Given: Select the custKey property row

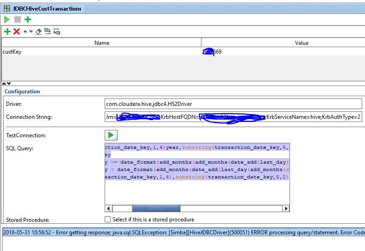Looking at the screenshot, I should [183, 52].
